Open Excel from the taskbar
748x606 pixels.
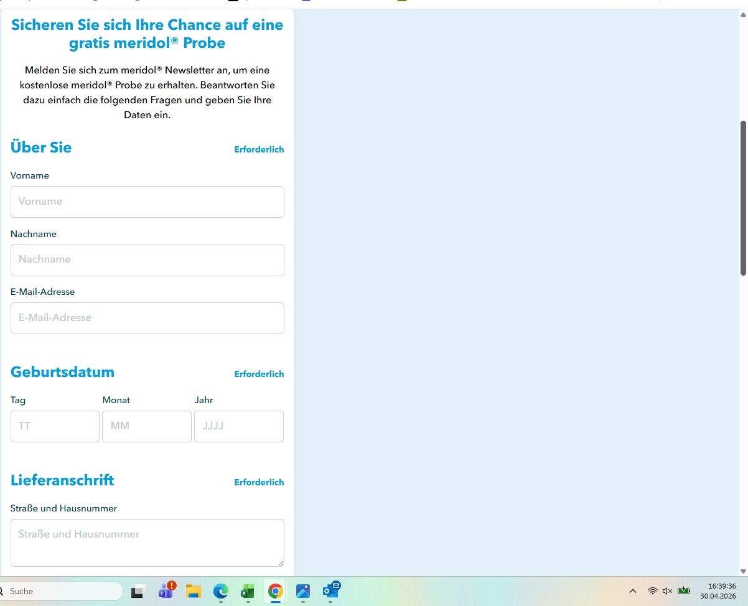coord(248,590)
